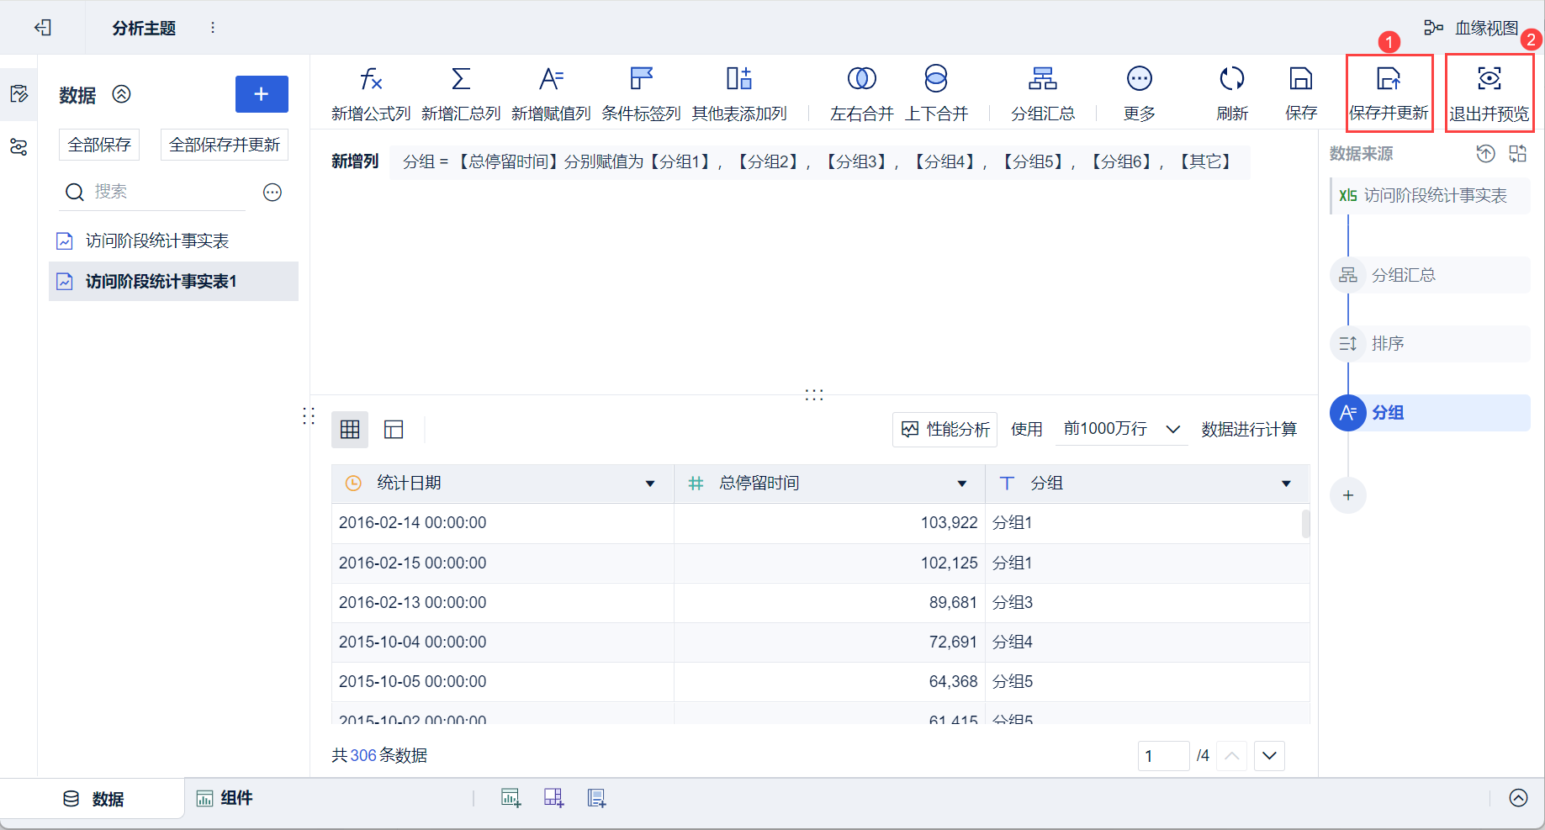The height and width of the screenshot is (830, 1545).
Task: Open 性能分析 performance analysis
Action: tap(945, 430)
